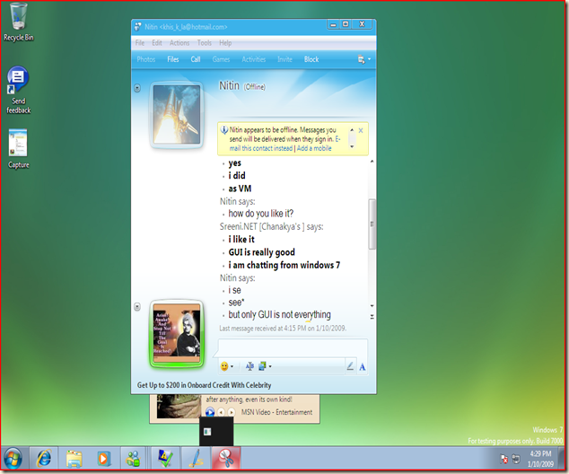The image size is (569, 474).
Task: Open Windows Live Messenger taskbar icon
Action: [x=133, y=459]
